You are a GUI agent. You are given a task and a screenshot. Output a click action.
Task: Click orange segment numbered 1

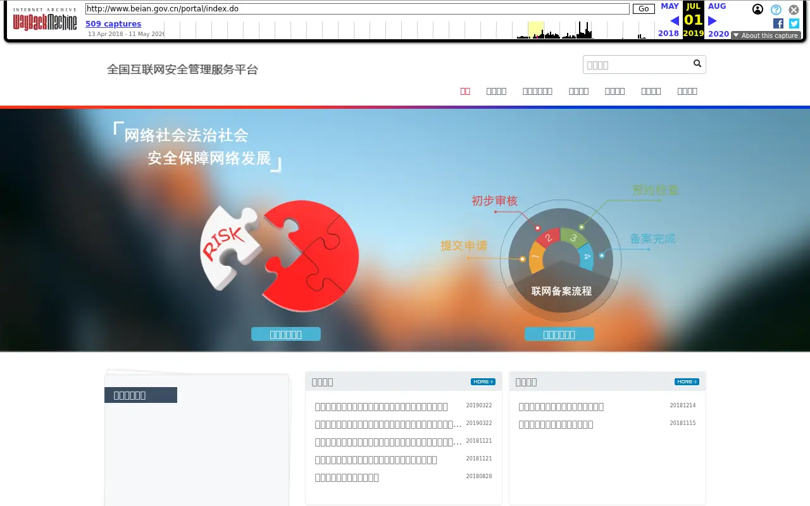pyautogui.click(x=536, y=257)
